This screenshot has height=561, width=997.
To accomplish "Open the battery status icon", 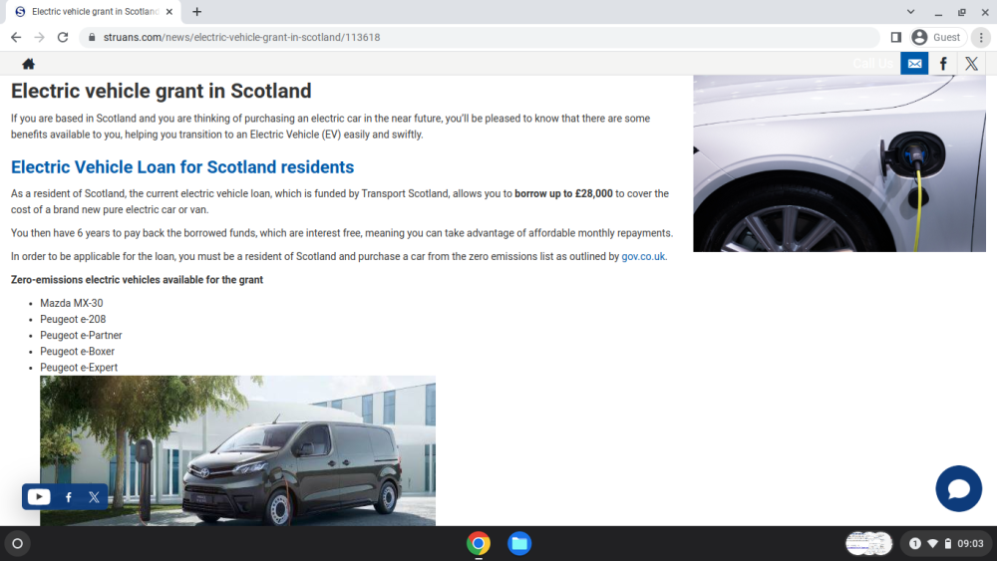I will (x=948, y=543).
